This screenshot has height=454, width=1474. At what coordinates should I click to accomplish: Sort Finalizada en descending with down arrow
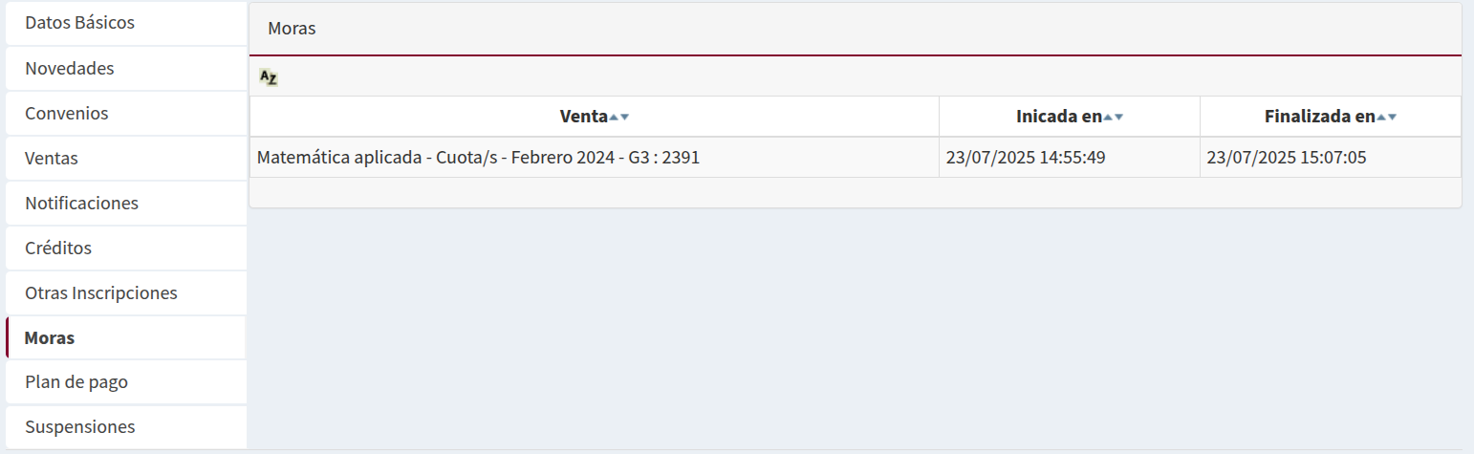coord(1392,117)
